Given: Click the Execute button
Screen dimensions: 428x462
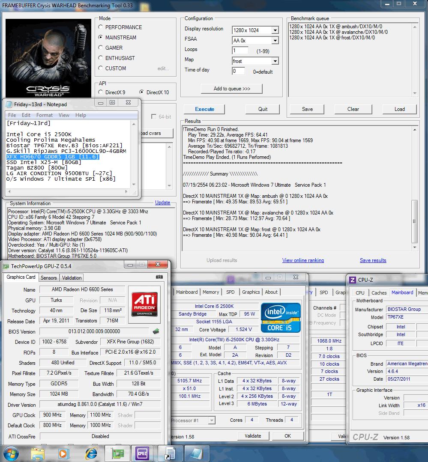Looking at the screenshot, I should tap(204, 109).
